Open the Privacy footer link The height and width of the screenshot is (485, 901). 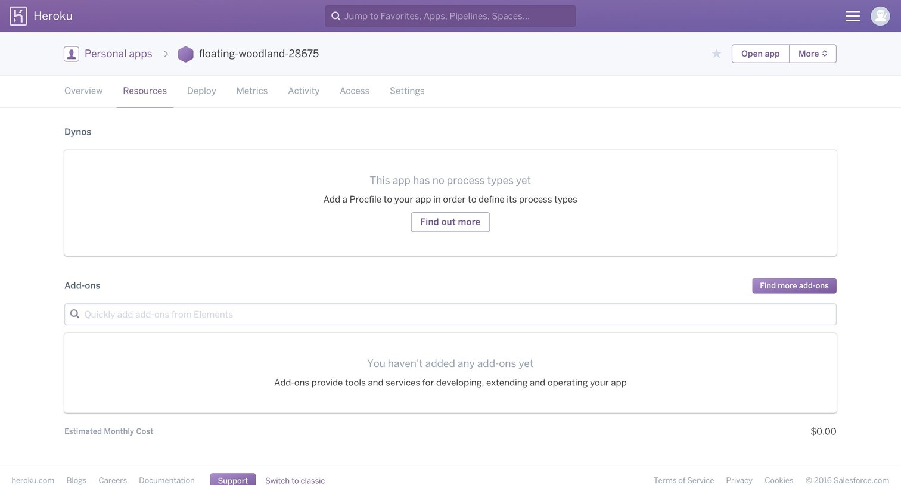739,480
